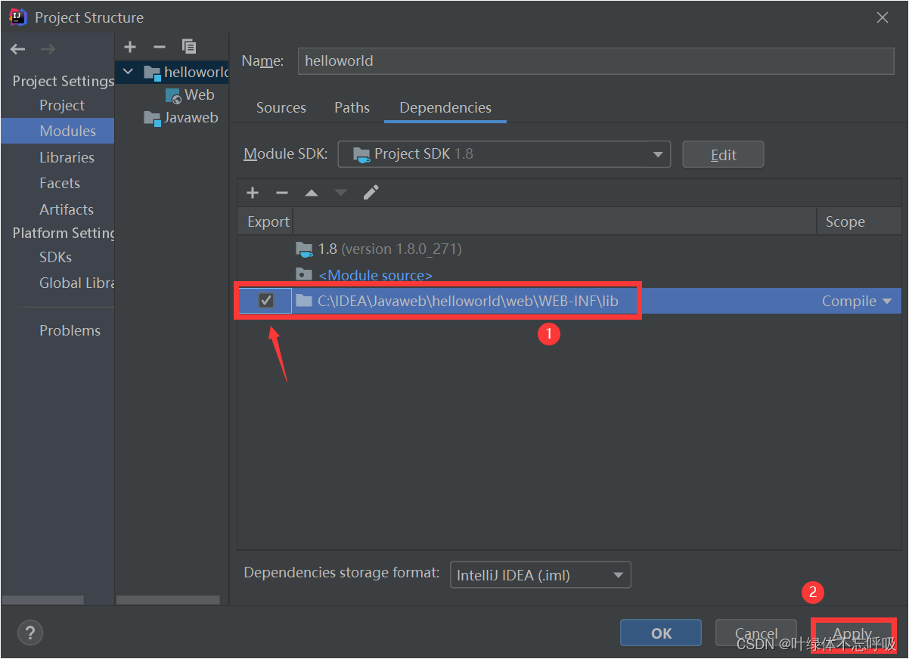This screenshot has width=909, height=659.
Task: Add a dependency with the plus icon
Action: pos(253,193)
